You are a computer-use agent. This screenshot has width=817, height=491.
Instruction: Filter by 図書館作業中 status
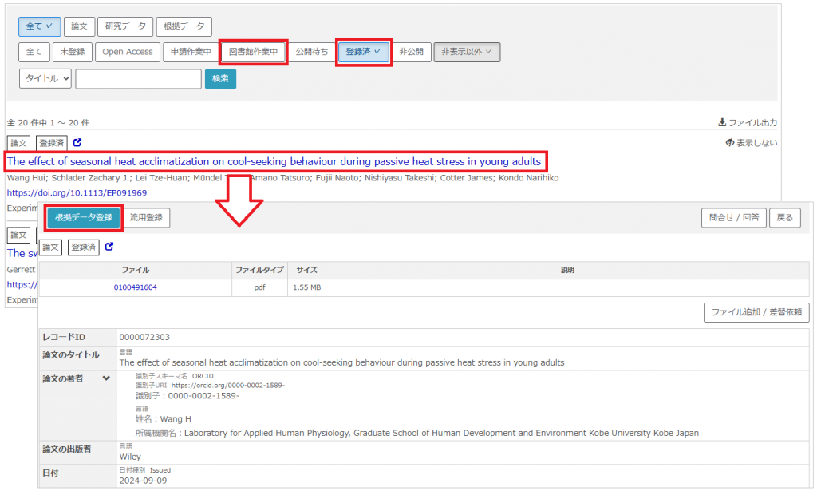tap(253, 52)
